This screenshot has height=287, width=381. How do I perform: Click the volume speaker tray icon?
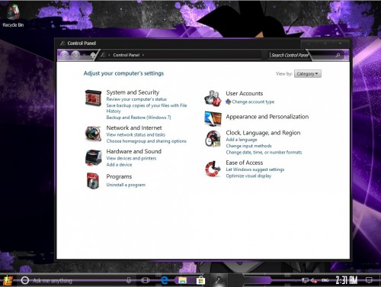click(x=313, y=280)
